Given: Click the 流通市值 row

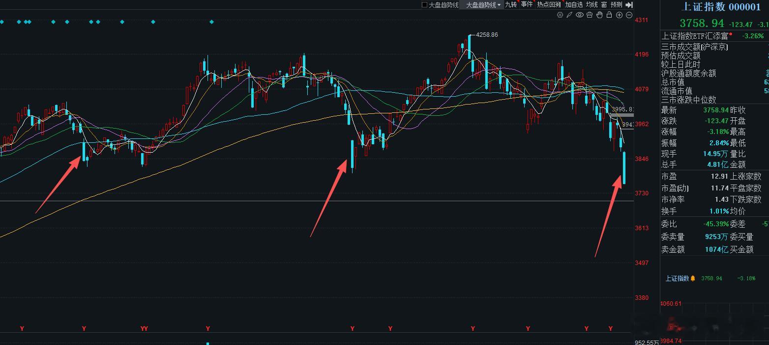Looking at the screenshot, I should [714, 91].
